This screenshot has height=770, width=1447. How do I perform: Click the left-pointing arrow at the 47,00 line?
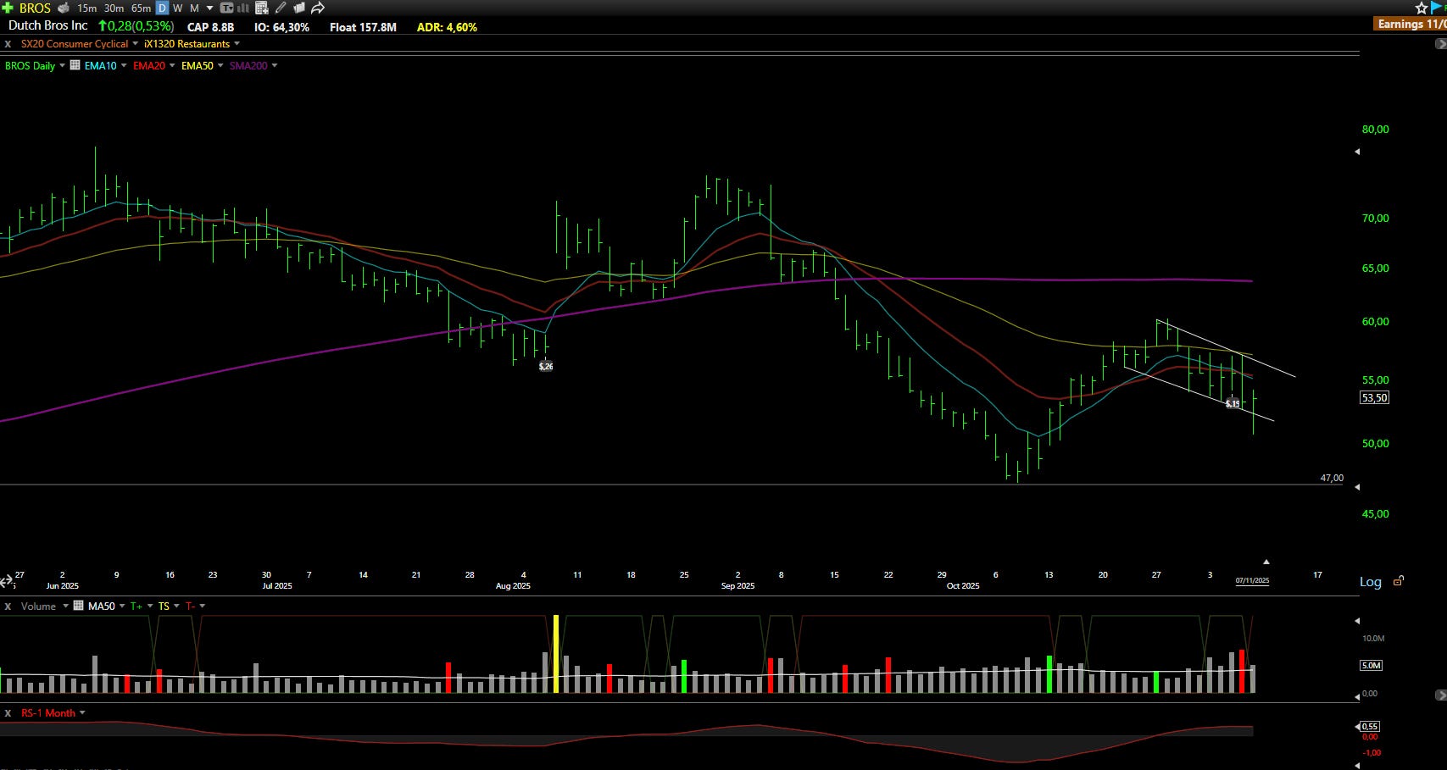[1357, 487]
